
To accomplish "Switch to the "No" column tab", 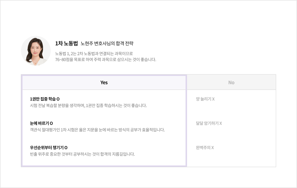I will point(231,82).
